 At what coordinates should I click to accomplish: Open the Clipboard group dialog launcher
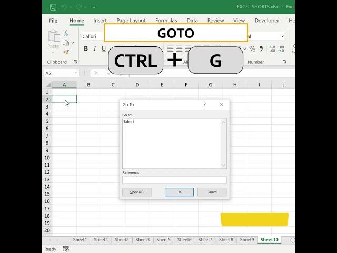pyautogui.click(x=75, y=62)
